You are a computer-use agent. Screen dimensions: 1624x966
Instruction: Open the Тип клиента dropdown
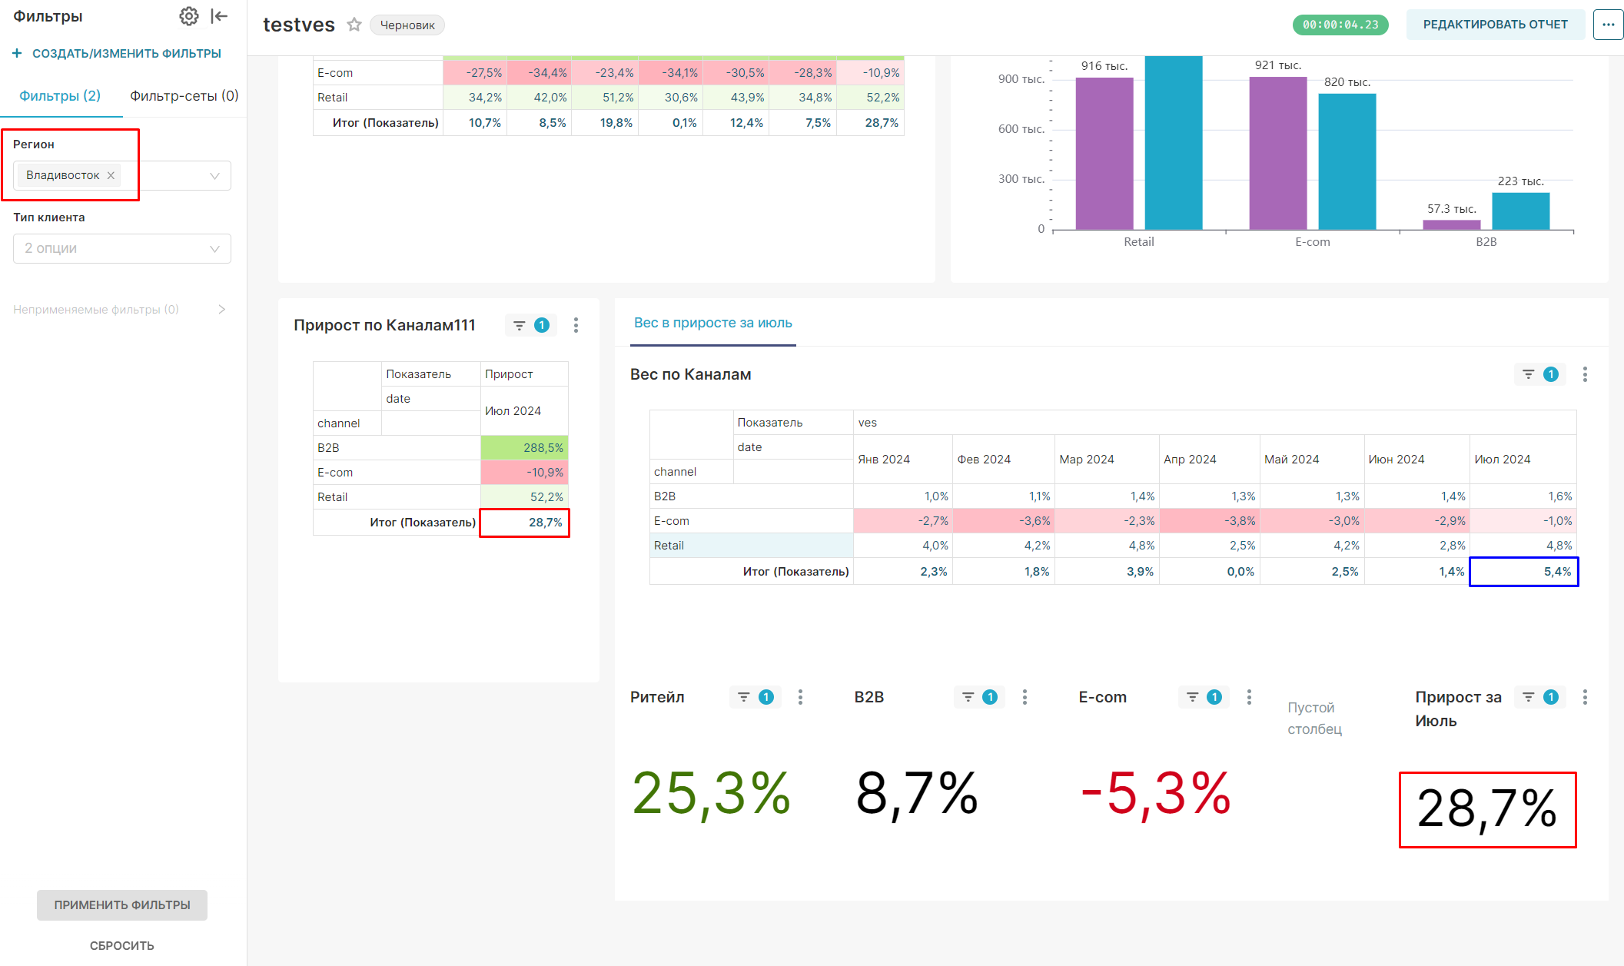[122, 248]
